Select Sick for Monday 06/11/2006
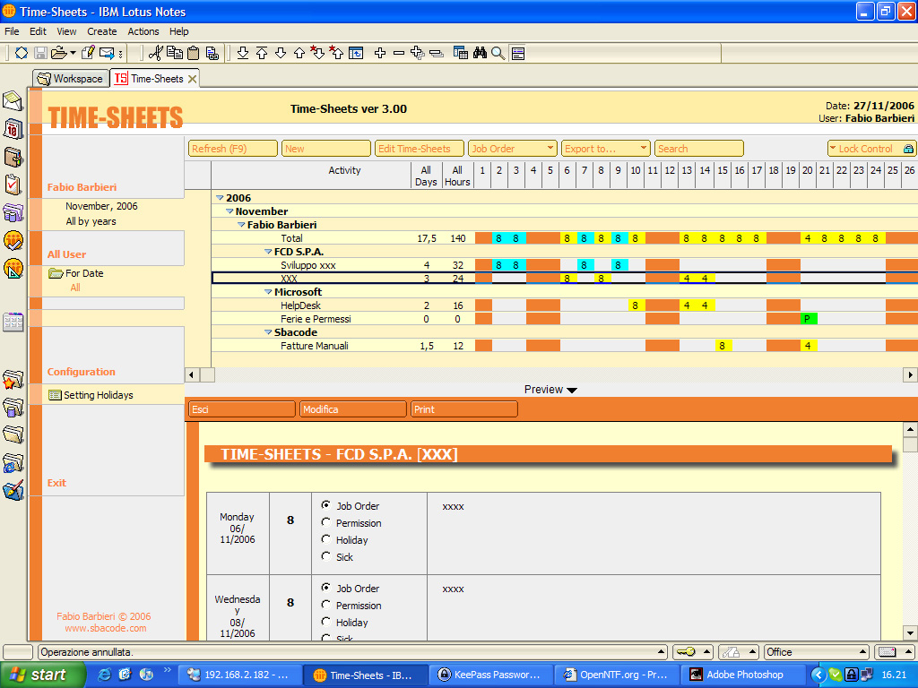 [x=325, y=555]
